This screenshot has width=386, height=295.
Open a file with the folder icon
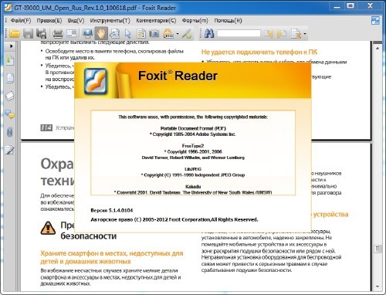click(15, 34)
